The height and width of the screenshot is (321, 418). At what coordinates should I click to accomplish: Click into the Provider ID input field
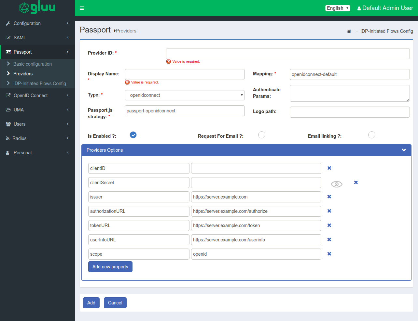point(288,54)
